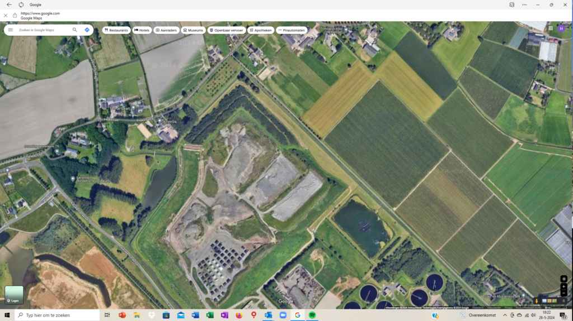Open Spotify from the Windows taskbar
The image size is (573, 321).
(312, 315)
